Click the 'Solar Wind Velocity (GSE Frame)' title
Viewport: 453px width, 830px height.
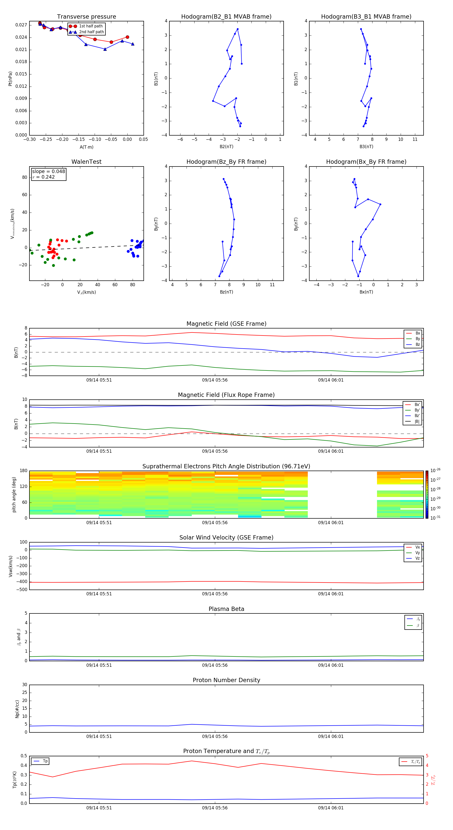[226, 538]
